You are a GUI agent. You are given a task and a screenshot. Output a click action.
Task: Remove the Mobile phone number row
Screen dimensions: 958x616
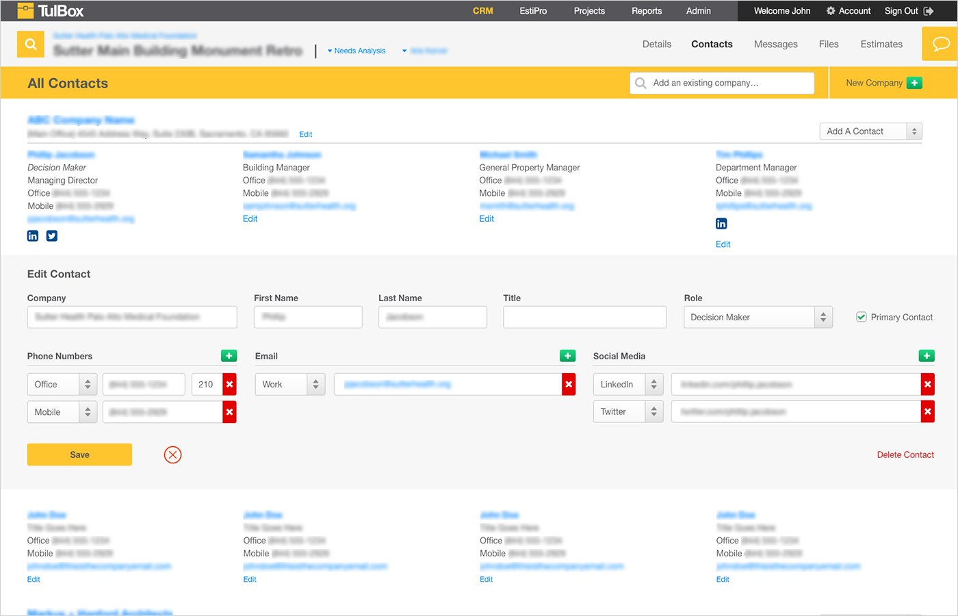[230, 412]
